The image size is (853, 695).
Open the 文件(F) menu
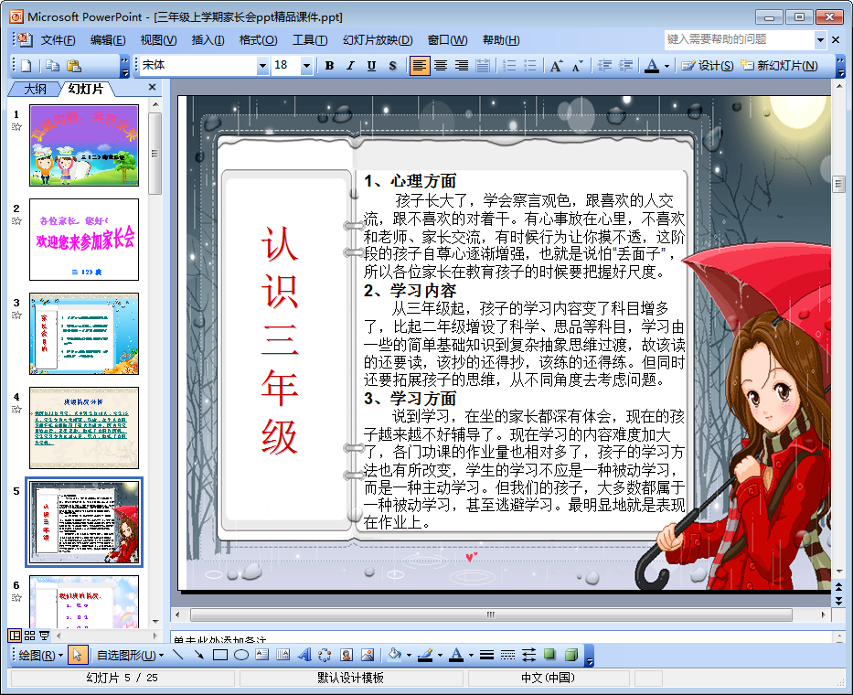coord(58,40)
